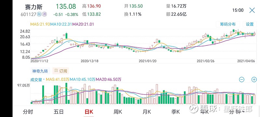Tap the volume value 16.72万

(179, 6)
